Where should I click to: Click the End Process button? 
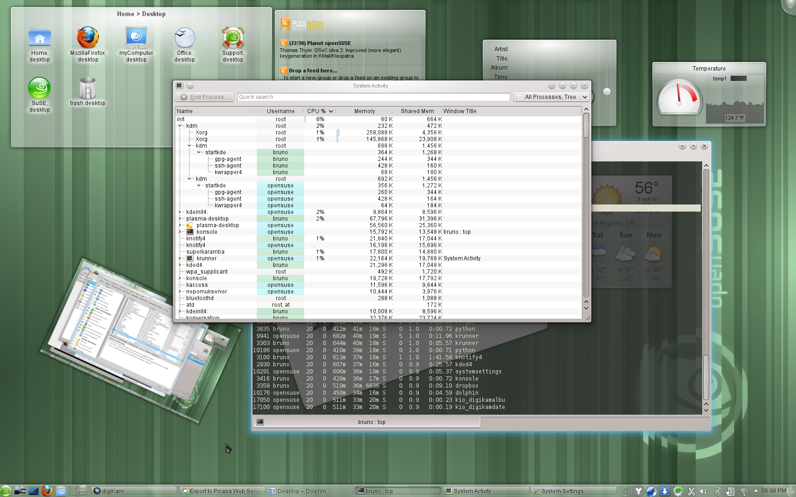click(204, 97)
